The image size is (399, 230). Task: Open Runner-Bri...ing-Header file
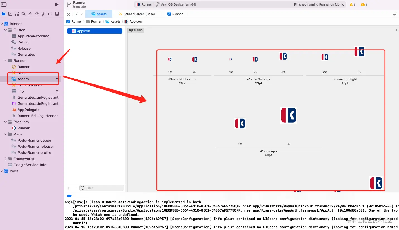[35, 116]
